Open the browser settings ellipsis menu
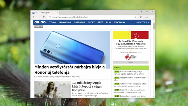This screenshot has width=188, height=106. (x=152, y=17)
